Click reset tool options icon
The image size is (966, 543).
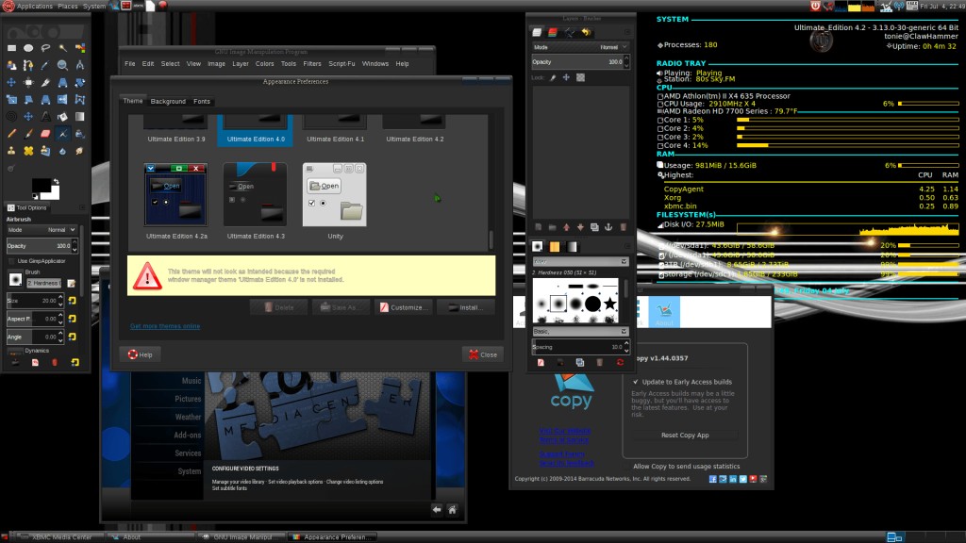click(x=75, y=363)
